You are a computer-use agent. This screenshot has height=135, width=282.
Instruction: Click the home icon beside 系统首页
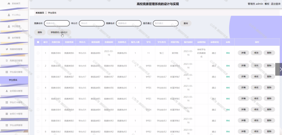9,4
